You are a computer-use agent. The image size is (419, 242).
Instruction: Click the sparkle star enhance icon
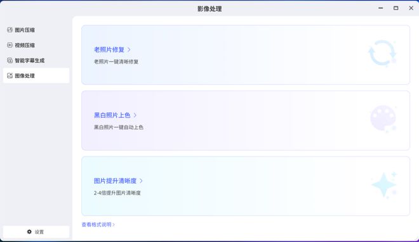[385, 184]
